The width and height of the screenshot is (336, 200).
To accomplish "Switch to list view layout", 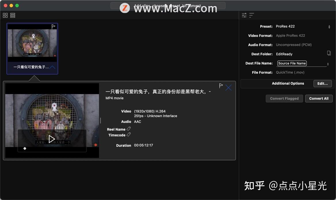I will [12, 15].
